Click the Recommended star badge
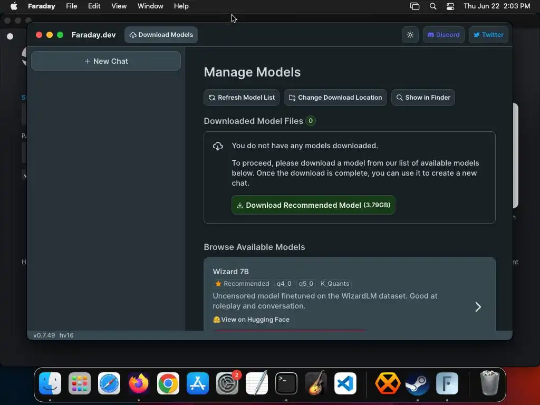The width and height of the screenshot is (540, 405). pos(242,284)
